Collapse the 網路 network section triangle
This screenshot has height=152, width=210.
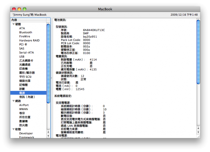coord(13,101)
